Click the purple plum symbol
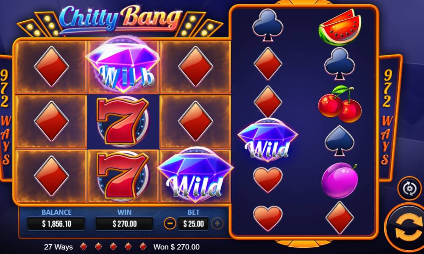Image resolution: width=424 pixels, height=254 pixels. coord(340,180)
